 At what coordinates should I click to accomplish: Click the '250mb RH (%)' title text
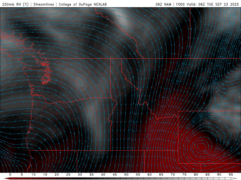pyautogui.click(x=15, y=4)
